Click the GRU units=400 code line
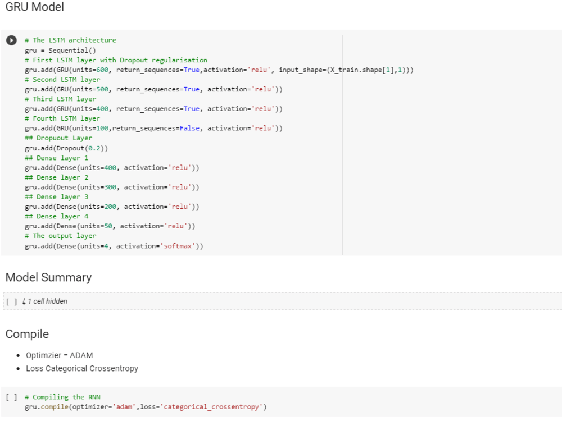 [154, 109]
